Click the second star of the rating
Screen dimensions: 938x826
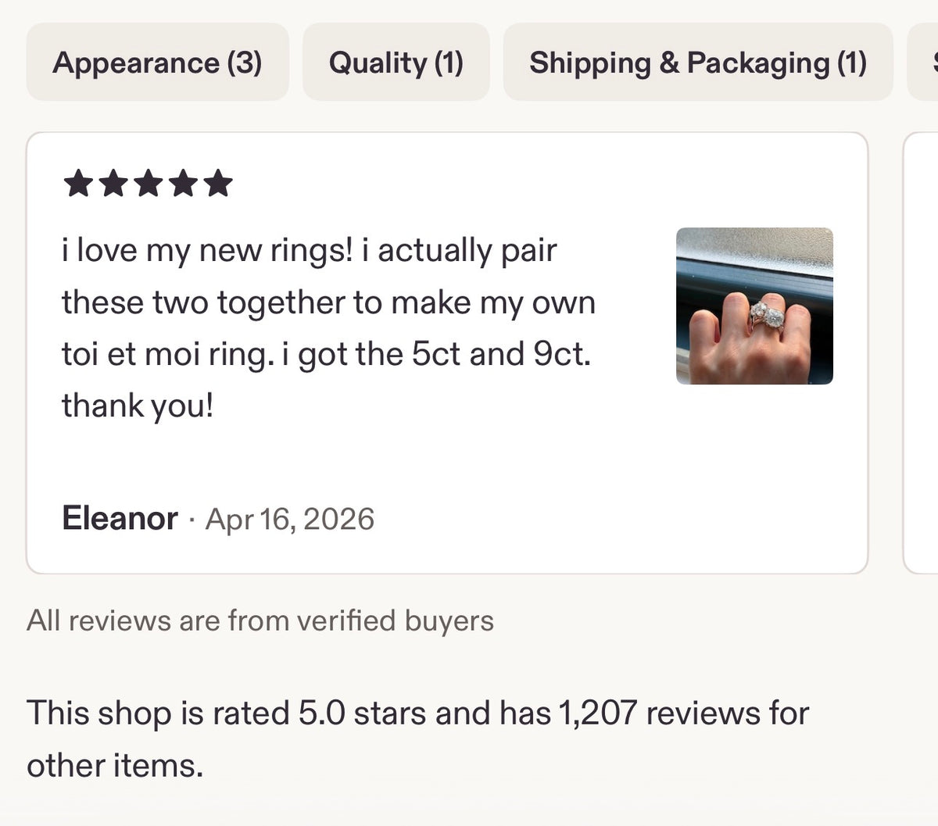click(x=113, y=184)
